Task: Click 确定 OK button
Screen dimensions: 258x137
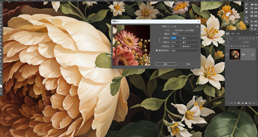Action: 165,64
